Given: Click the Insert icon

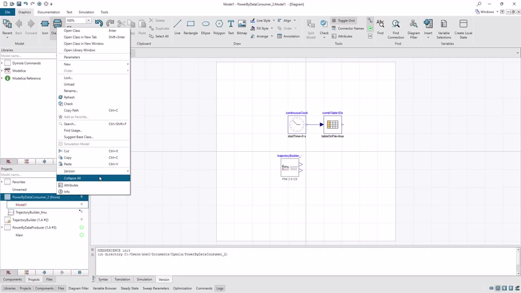Looking at the screenshot, I should click(x=428, y=24).
